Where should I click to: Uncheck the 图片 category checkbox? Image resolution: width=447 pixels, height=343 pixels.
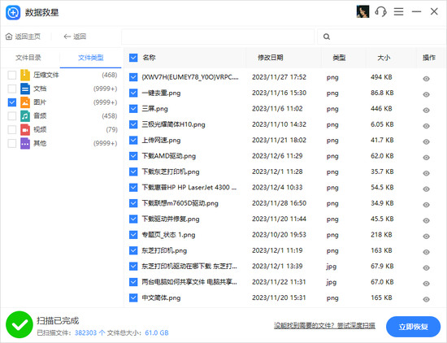12,102
